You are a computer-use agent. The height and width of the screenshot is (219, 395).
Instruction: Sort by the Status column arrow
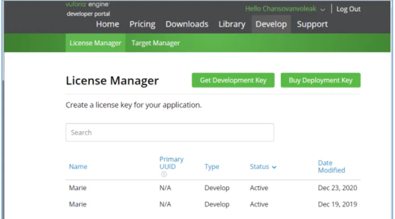(x=274, y=167)
